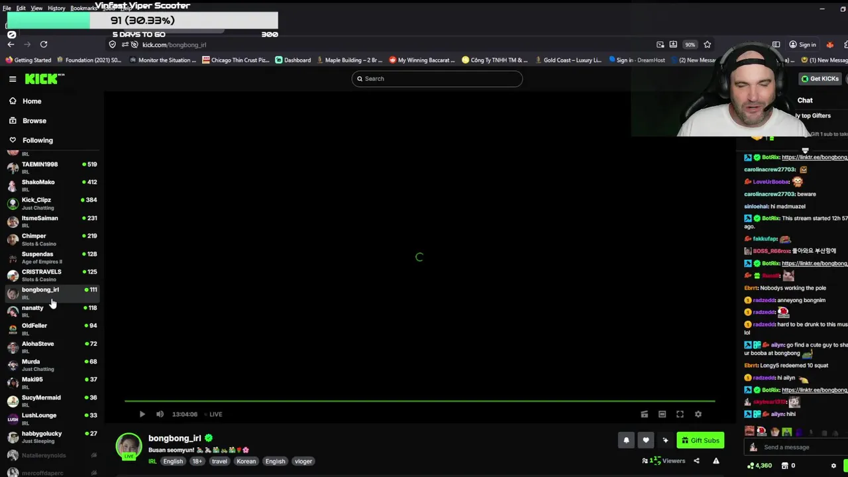This screenshot has height=477, width=848.
Task: Open Murda channel in sidebar
Action: [52, 364]
